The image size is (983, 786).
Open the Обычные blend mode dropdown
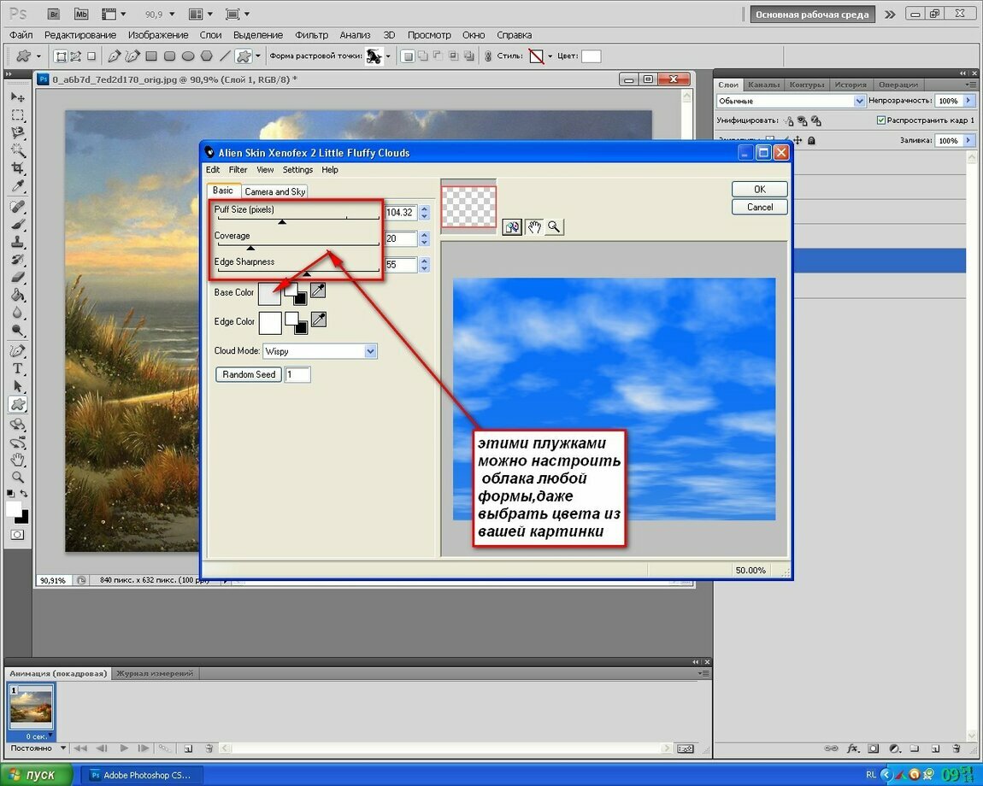coord(791,101)
